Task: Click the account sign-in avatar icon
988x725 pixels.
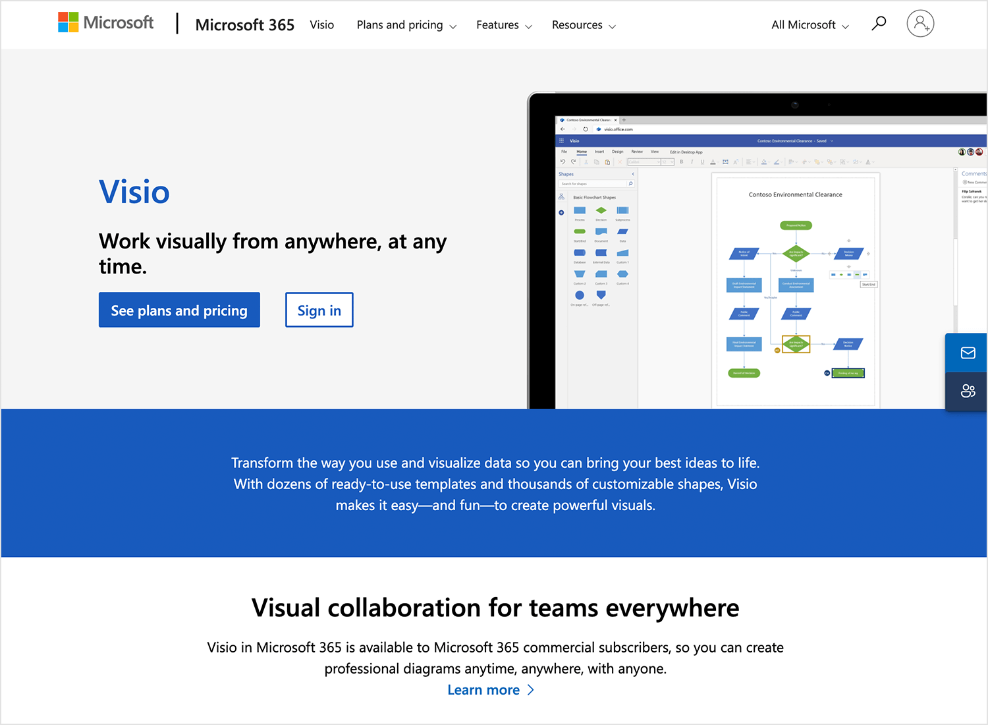Action: pos(920,24)
